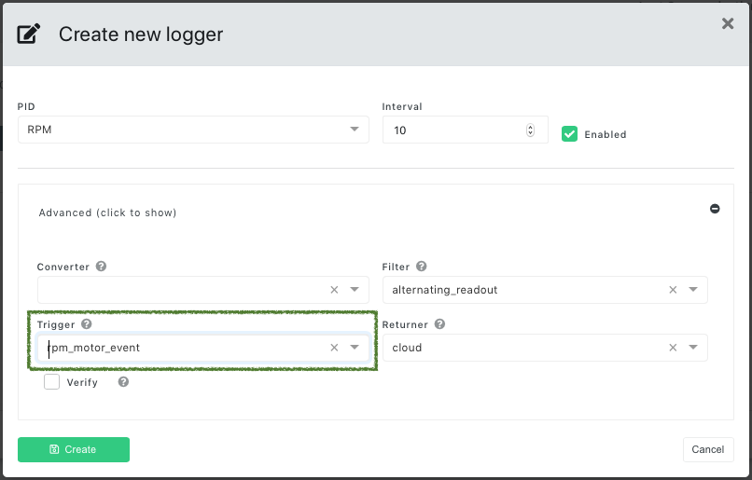Expand the Converter dropdown arrow
The height and width of the screenshot is (480, 752).
pos(355,289)
